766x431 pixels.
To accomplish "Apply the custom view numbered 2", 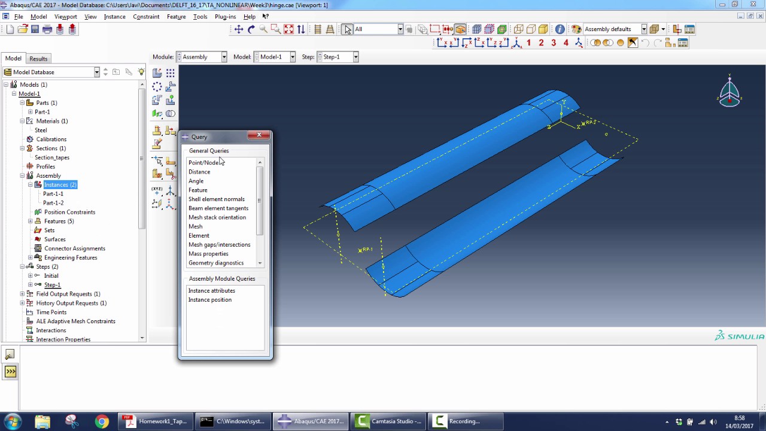I will click(541, 43).
